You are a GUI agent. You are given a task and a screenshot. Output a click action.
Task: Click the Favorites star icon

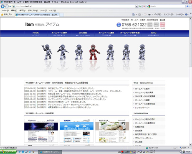click(x=2, y=15)
